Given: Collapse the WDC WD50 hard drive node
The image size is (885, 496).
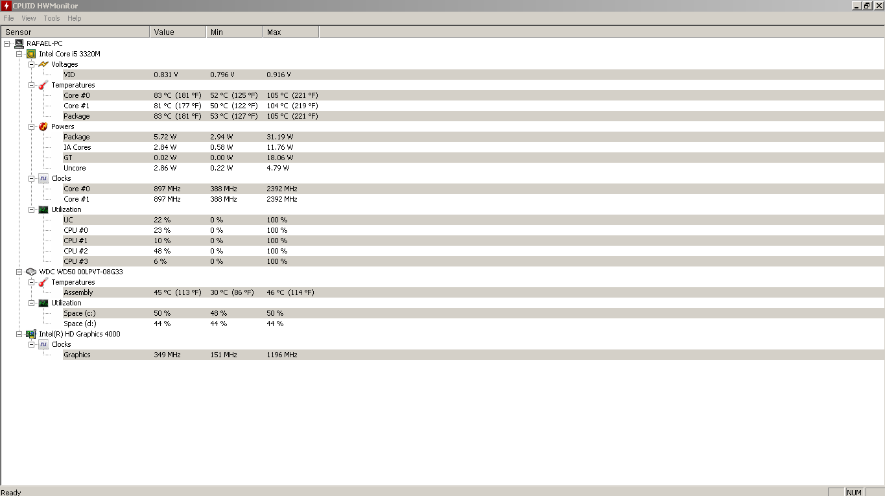Looking at the screenshot, I should point(19,272).
